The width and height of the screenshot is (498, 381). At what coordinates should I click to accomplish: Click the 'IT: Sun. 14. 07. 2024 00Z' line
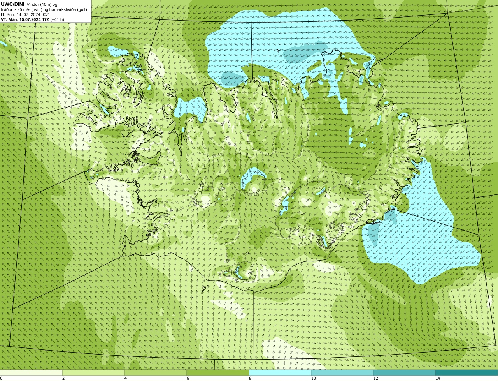coord(25,14)
